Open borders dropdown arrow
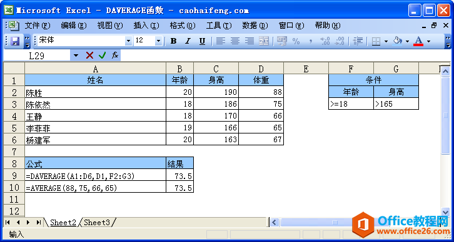454x242 pixels. tap(386, 42)
